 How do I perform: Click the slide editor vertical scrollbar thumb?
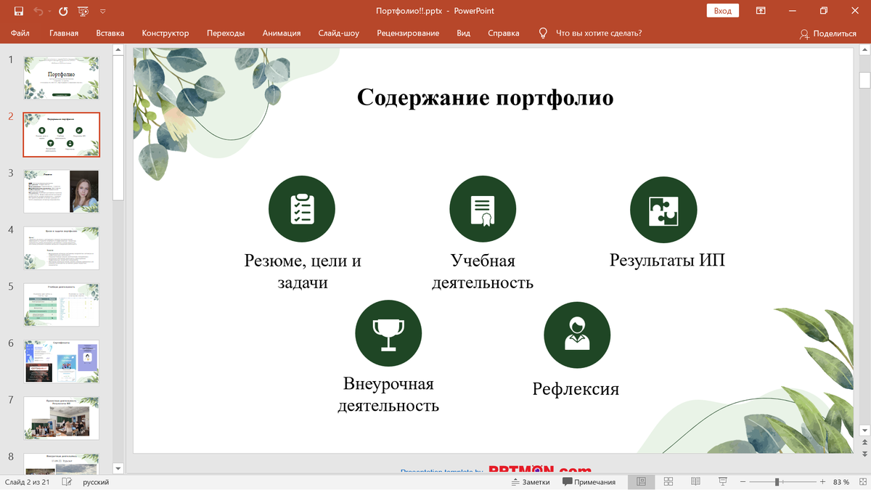[x=864, y=80]
